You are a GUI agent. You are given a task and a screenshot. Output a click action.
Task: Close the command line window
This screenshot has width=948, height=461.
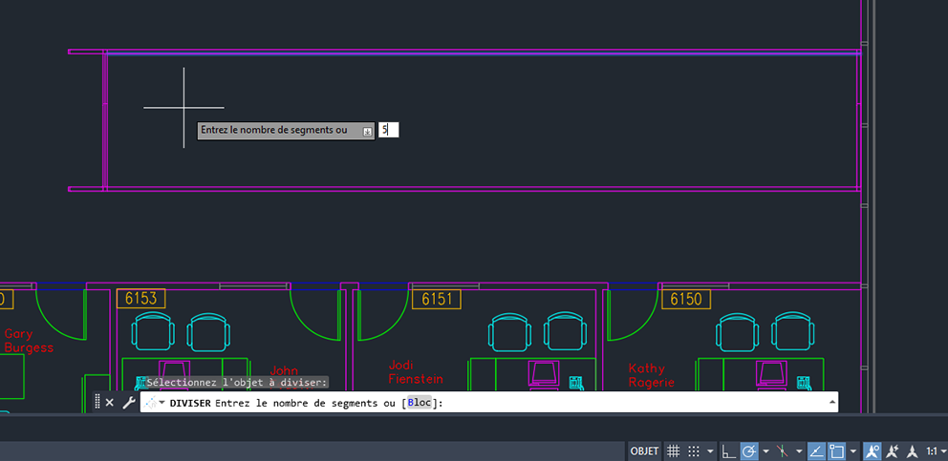coord(110,403)
